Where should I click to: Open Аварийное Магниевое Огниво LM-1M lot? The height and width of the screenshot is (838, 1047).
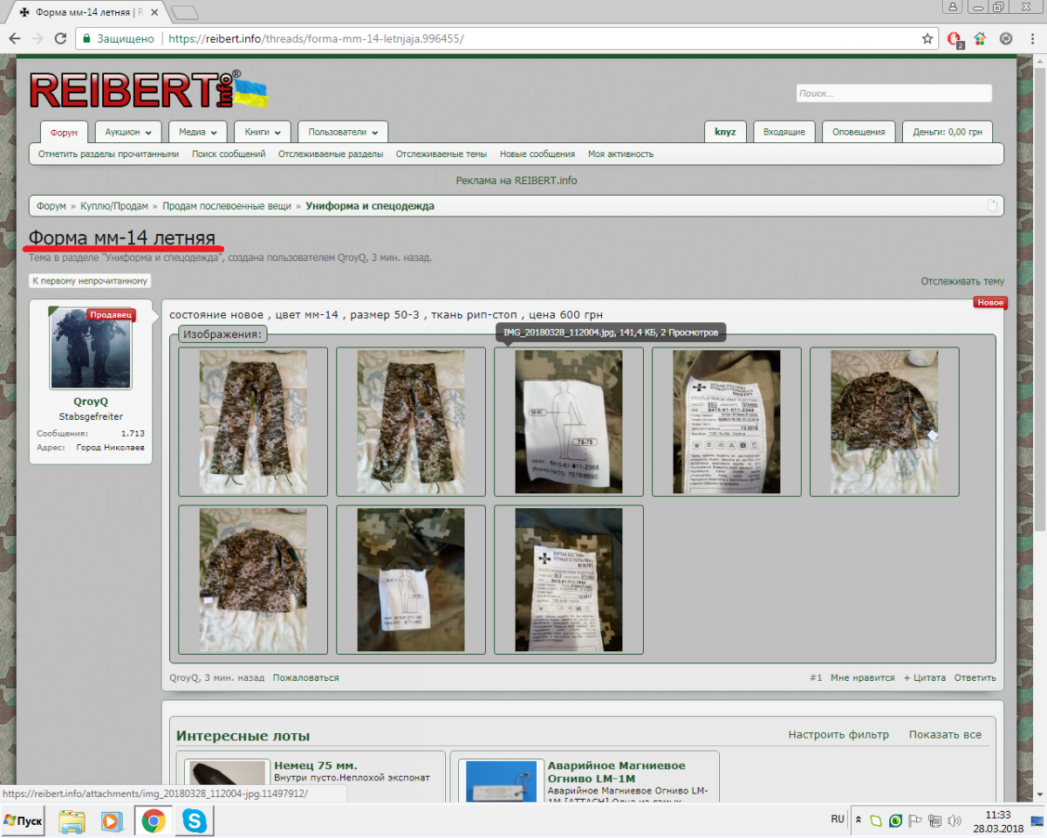pyautogui.click(x=617, y=772)
